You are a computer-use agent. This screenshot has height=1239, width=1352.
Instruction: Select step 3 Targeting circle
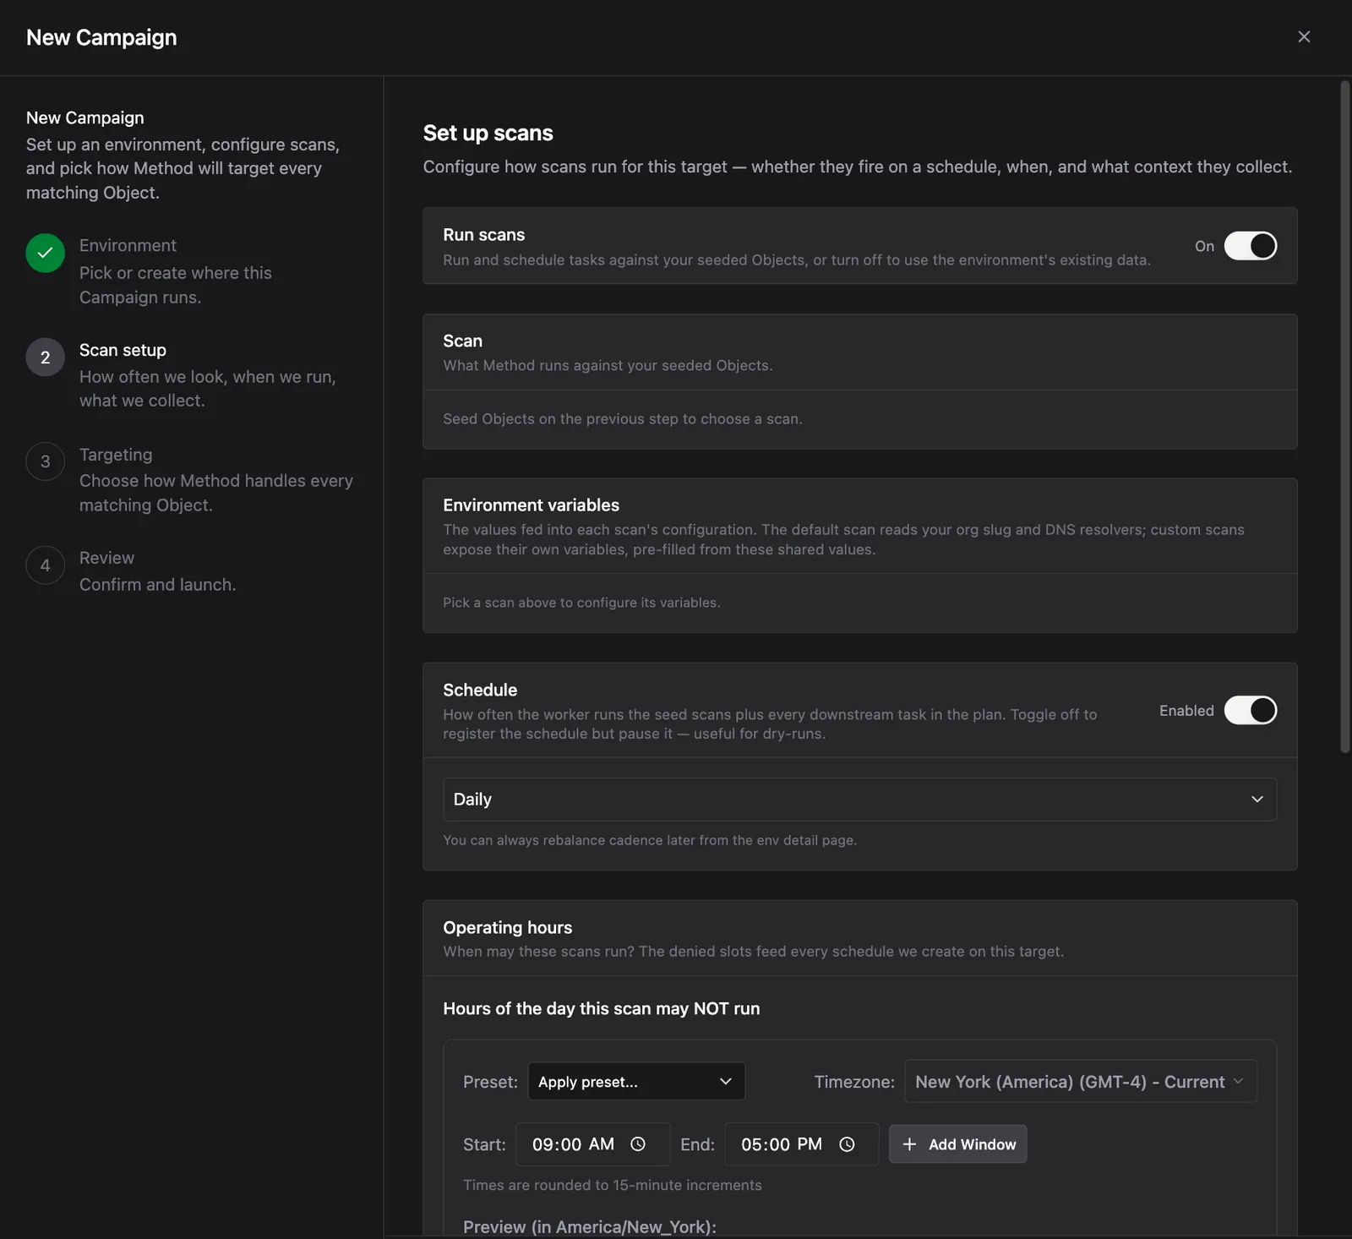[46, 461]
